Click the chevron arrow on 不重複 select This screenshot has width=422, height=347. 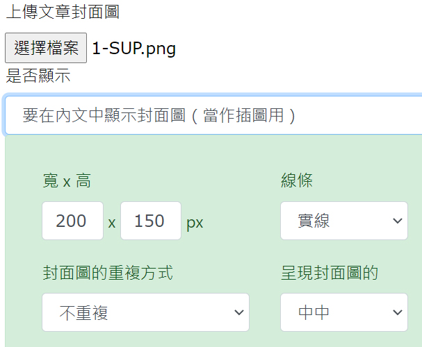pyautogui.click(x=237, y=313)
